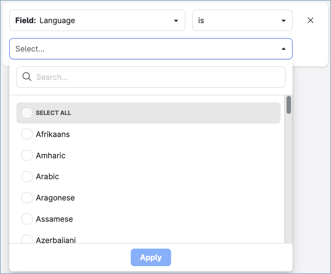Check the Amharic checkbox
The width and height of the screenshot is (331, 274).
[27, 155]
